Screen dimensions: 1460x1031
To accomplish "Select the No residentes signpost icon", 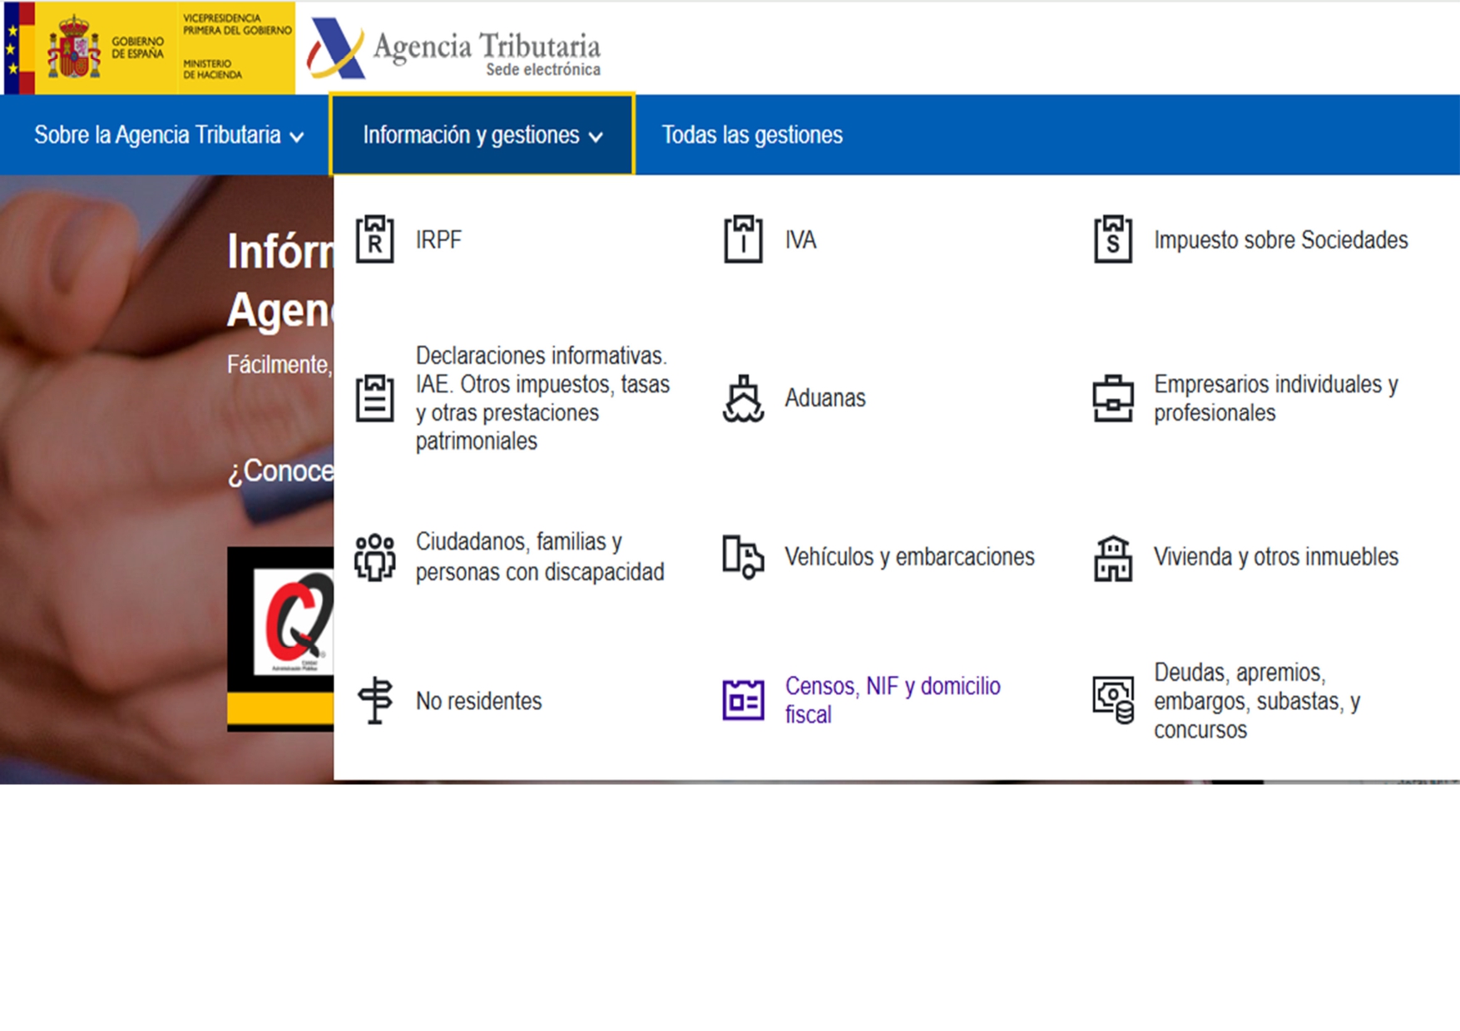I will (x=374, y=700).
